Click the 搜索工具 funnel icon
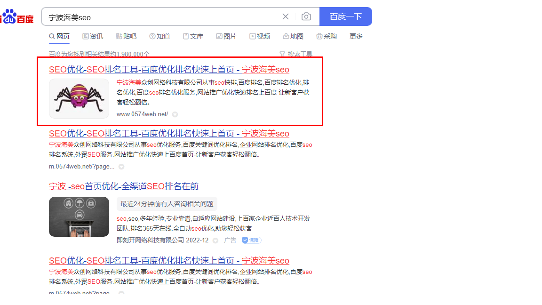Screen dimensions: 542x305 (x=281, y=54)
